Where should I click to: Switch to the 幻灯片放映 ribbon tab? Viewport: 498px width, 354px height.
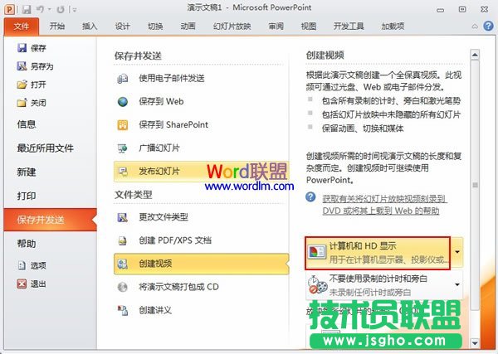click(232, 26)
